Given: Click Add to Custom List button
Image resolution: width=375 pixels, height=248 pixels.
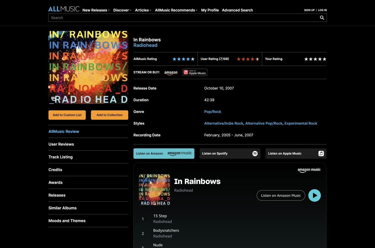Looking at the screenshot, I should point(67,115).
